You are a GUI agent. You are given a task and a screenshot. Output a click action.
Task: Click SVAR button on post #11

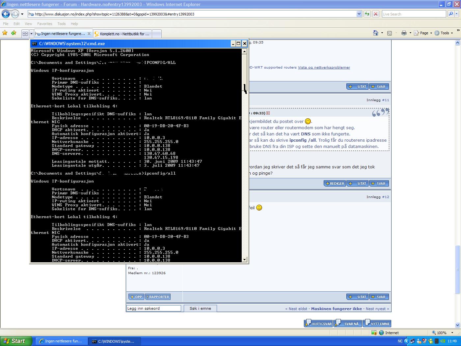coord(379,184)
